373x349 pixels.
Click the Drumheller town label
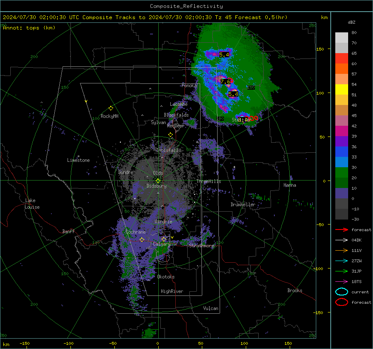pos(243,205)
